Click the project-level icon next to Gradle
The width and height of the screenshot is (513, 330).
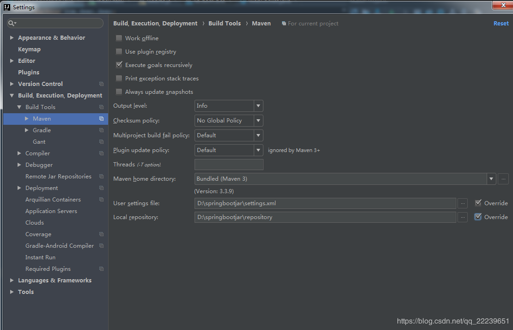101,130
